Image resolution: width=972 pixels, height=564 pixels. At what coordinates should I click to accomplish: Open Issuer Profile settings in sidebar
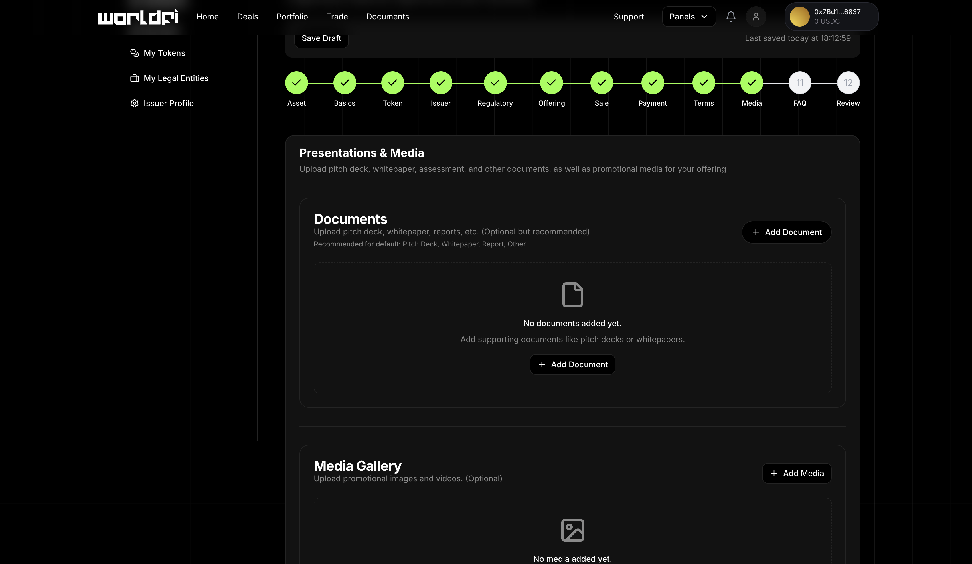[168, 103]
